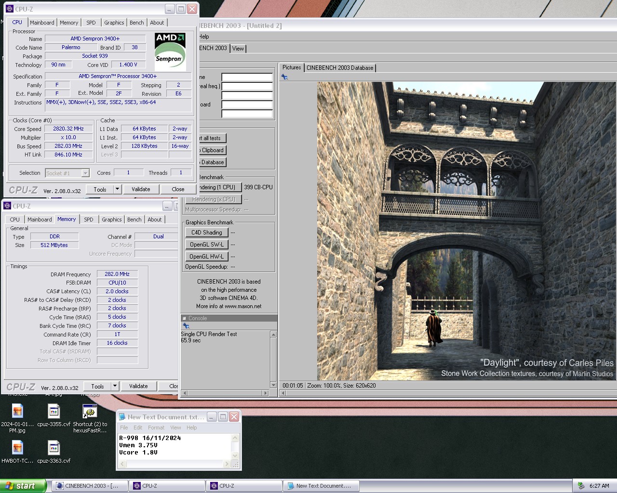The width and height of the screenshot is (617, 493).
Task: Open the cpuz-3363.cvf desktop file
Action: (54, 452)
